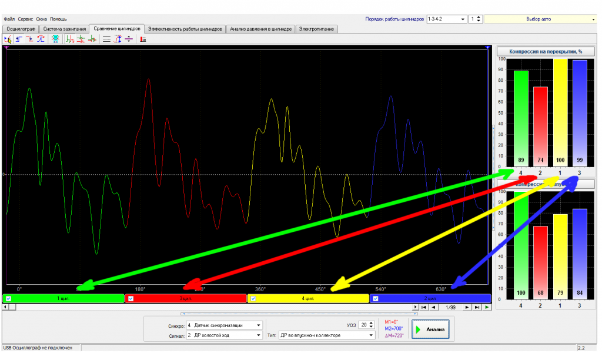This screenshot has height=353, width=602.
Task: Jump to first frame button
Action: 423,307
